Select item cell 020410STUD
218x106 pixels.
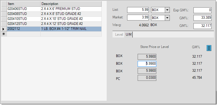point(24,19)
